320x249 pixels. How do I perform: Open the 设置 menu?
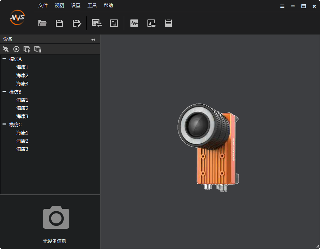75,5
